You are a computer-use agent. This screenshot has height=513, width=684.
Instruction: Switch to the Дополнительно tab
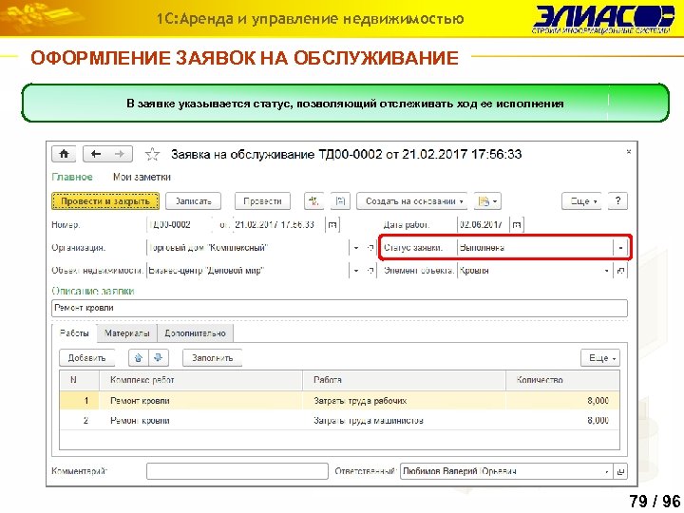coord(195,333)
